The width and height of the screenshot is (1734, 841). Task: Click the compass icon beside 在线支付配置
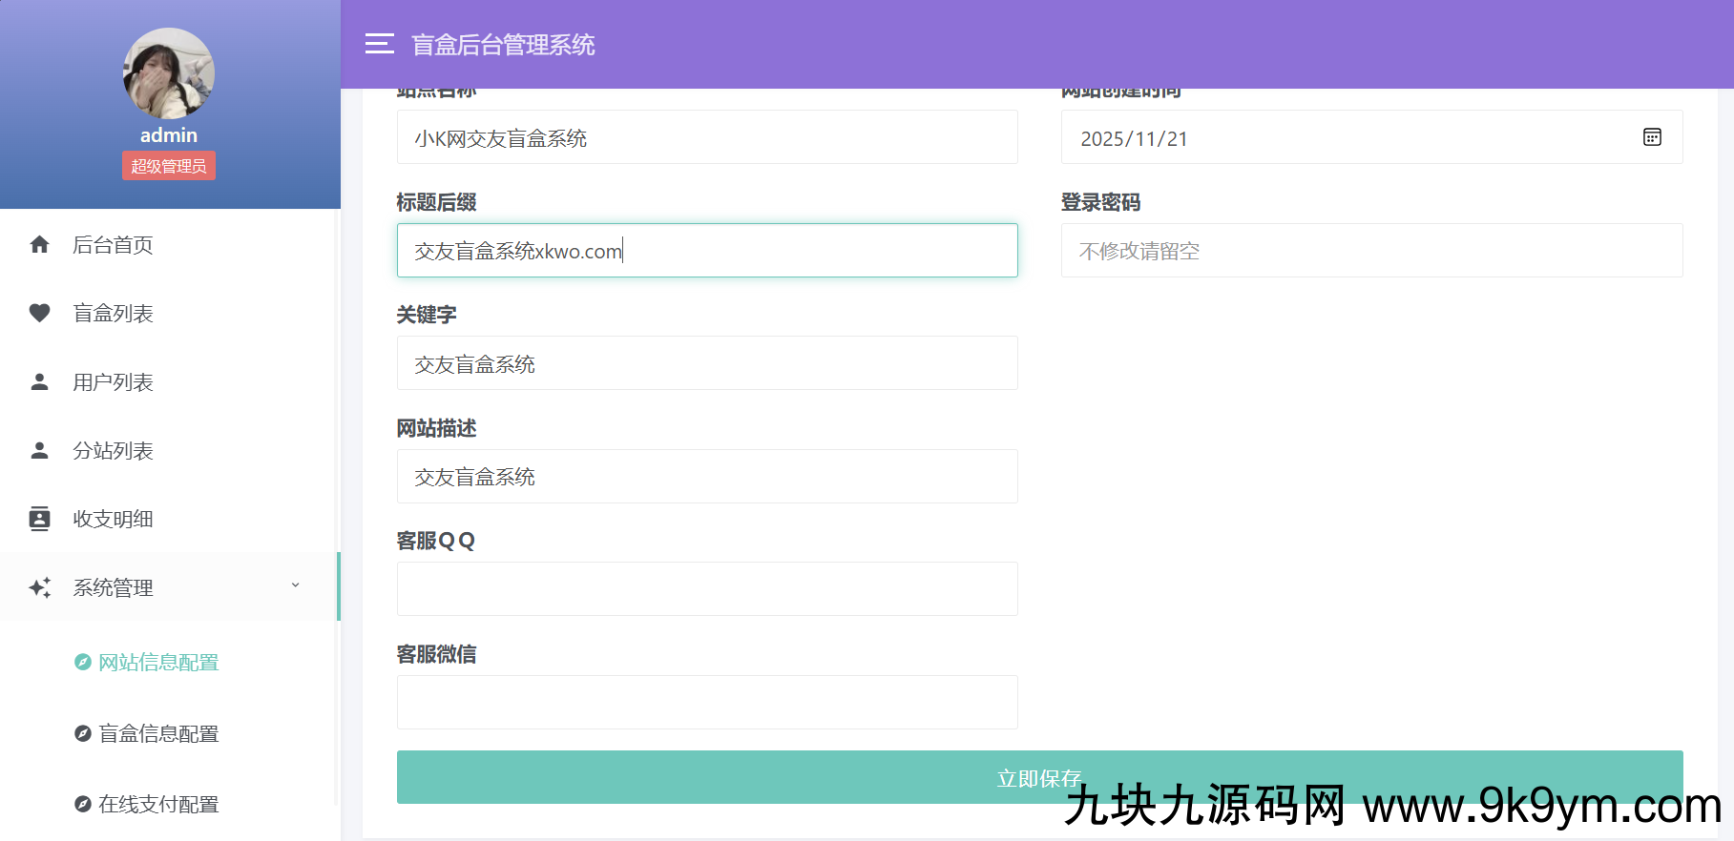(83, 804)
